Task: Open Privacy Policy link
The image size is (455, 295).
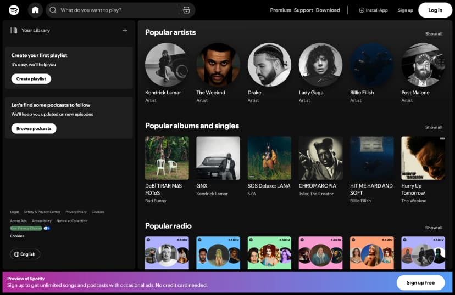Action: pos(76,212)
